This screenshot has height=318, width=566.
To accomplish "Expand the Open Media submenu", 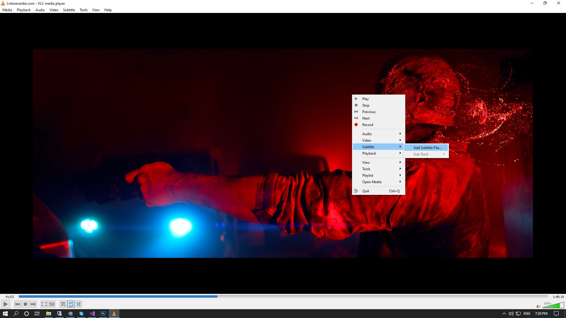I will pos(371,182).
